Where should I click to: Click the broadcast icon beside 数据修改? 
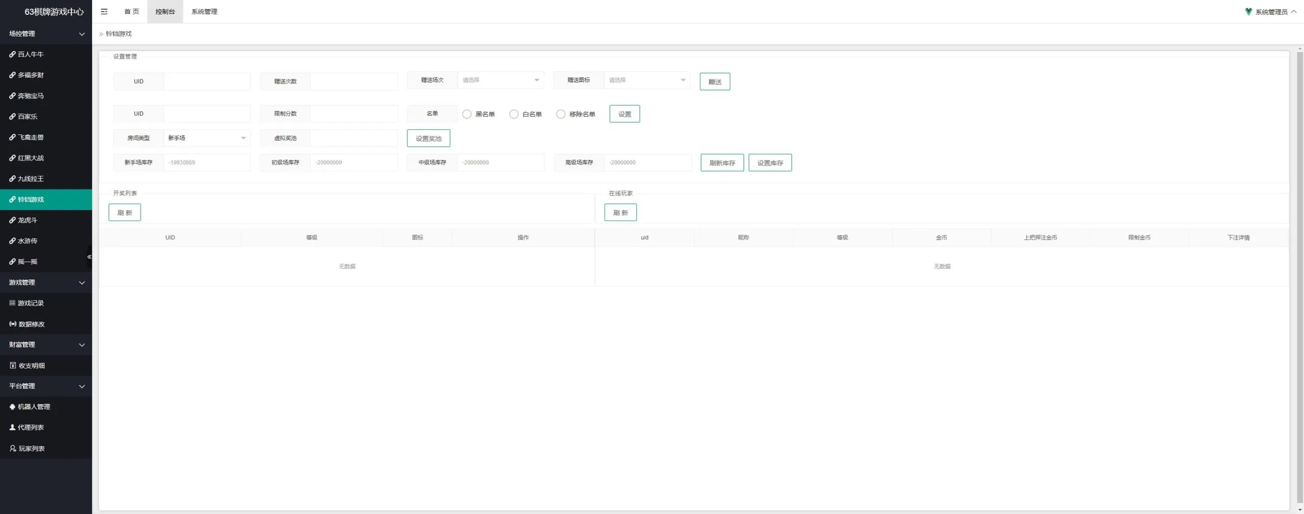pos(13,324)
